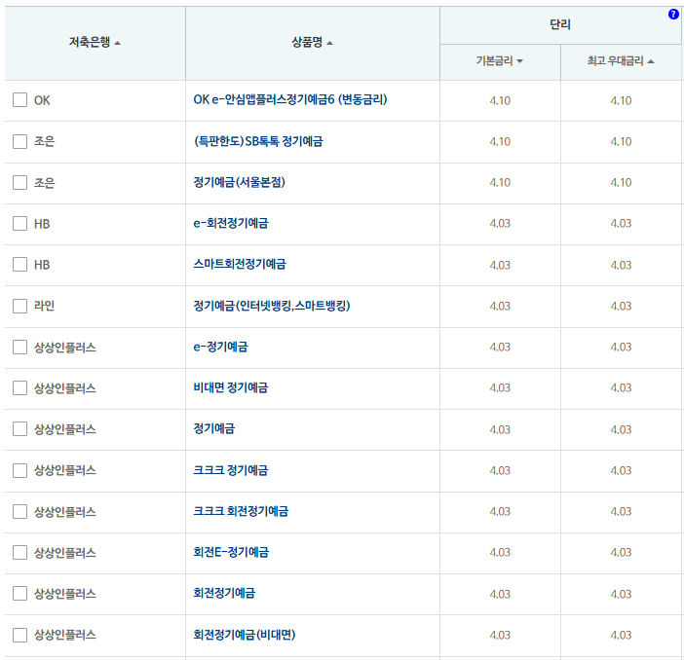Open 정기예금(서울본점) product link
684x660 pixels.
pos(239,182)
